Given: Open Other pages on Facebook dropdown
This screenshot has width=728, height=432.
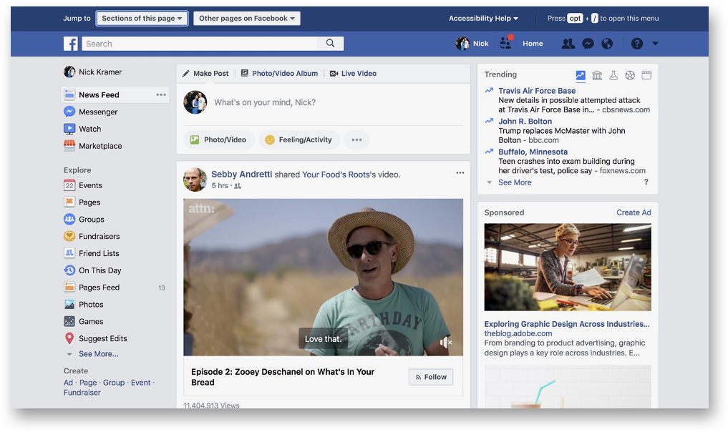Looking at the screenshot, I should (247, 19).
